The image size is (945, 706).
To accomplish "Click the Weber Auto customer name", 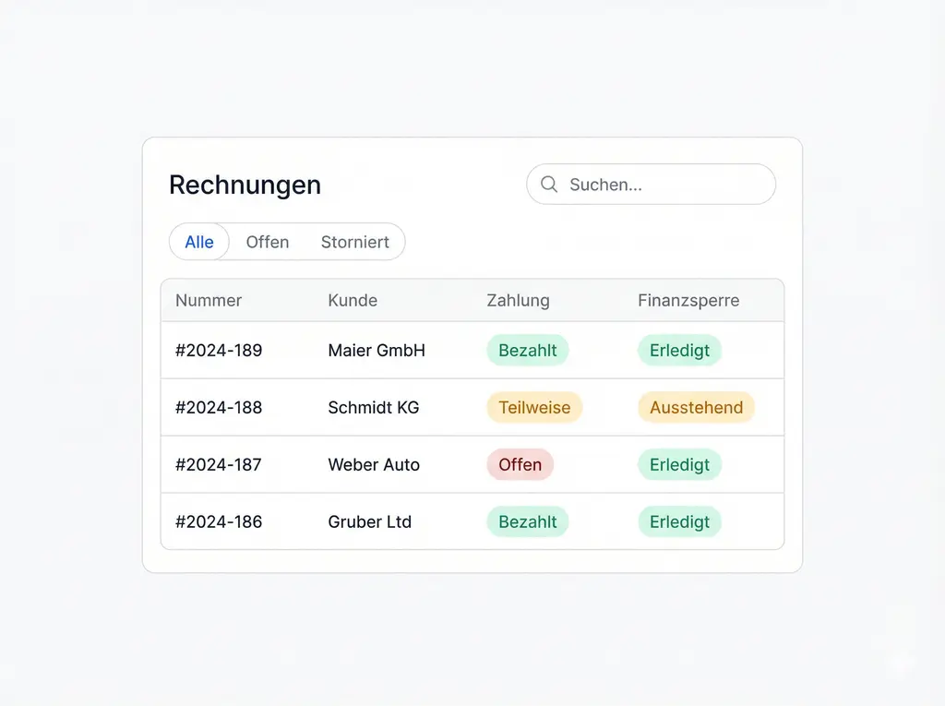I will 374,464.
